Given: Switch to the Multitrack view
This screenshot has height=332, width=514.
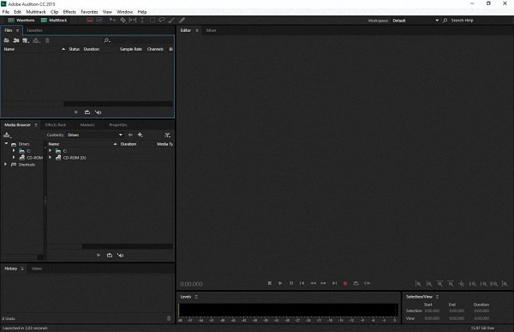Looking at the screenshot, I should (x=54, y=20).
